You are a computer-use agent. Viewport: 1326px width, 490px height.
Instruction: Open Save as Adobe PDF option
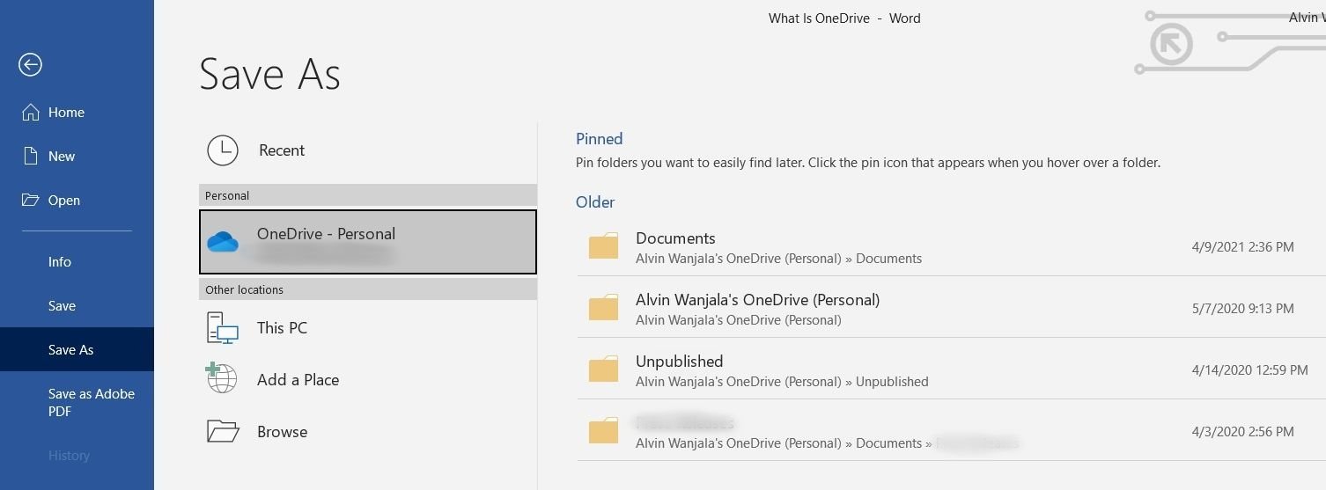coord(91,402)
